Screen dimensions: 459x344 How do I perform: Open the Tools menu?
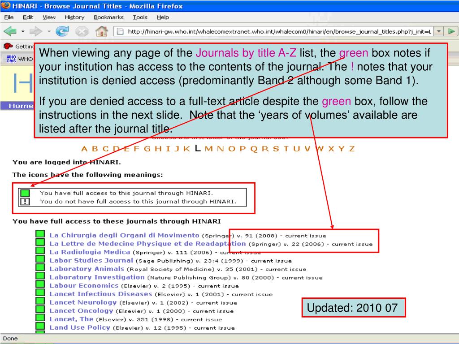point(140,17)
